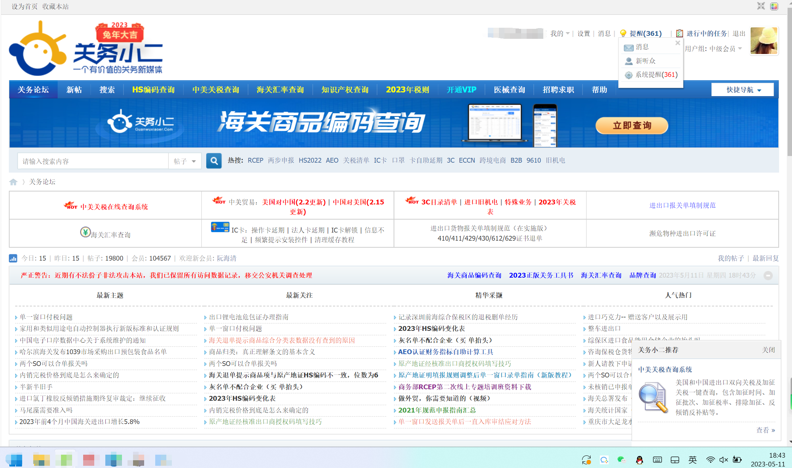This screenshot has height=468, width=792.
Task: Open the 帖子 search type dropdown
Action: (185, 161)
